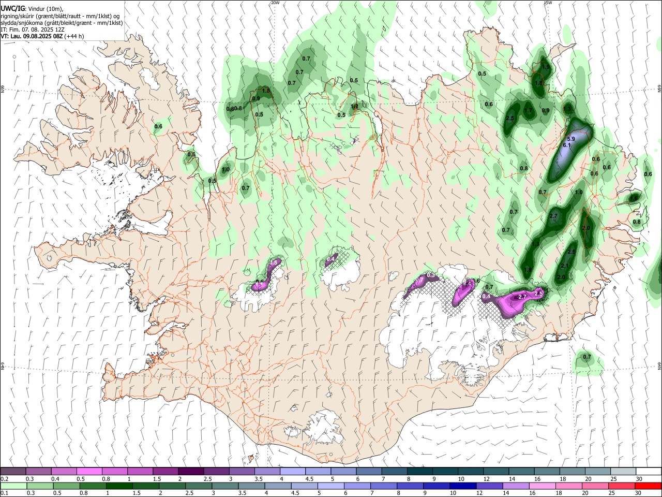The width and height of the screenshot is (662, 497).
Task: Click the snow scale swatch between 1.5 and 2
Action: [x=165, y=471]
